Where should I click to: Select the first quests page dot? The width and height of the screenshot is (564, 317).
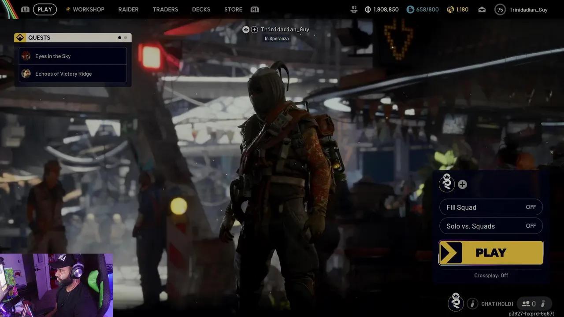(119, 38)
